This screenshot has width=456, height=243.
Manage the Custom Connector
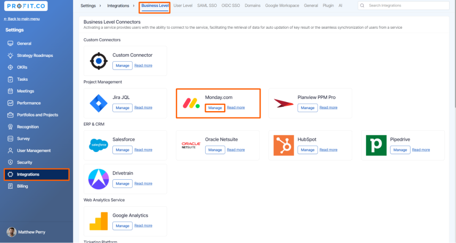coord(123,65)
